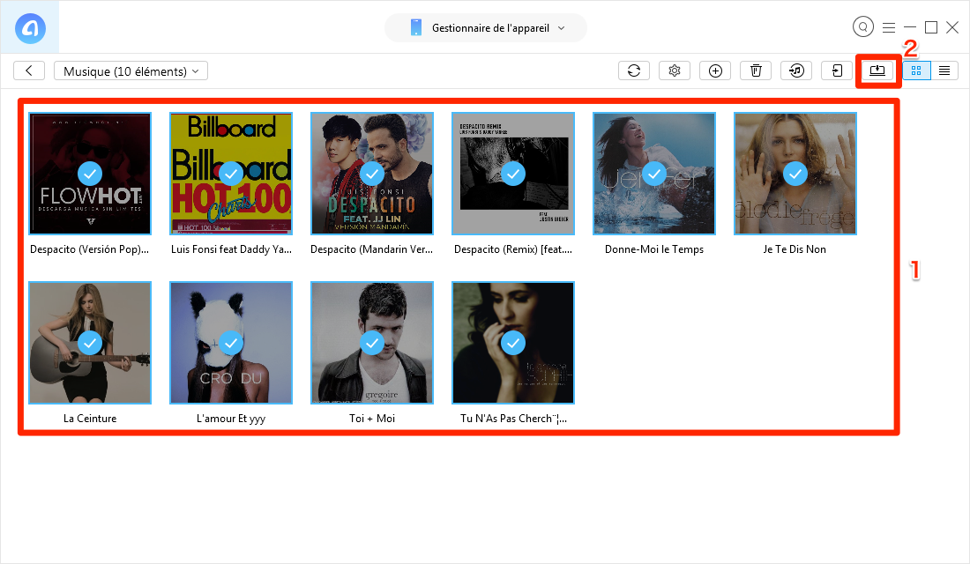The image size is (970, 564).
Task: Uncheck Je Te Dis Non checkmark
Action: click(795, 174)
